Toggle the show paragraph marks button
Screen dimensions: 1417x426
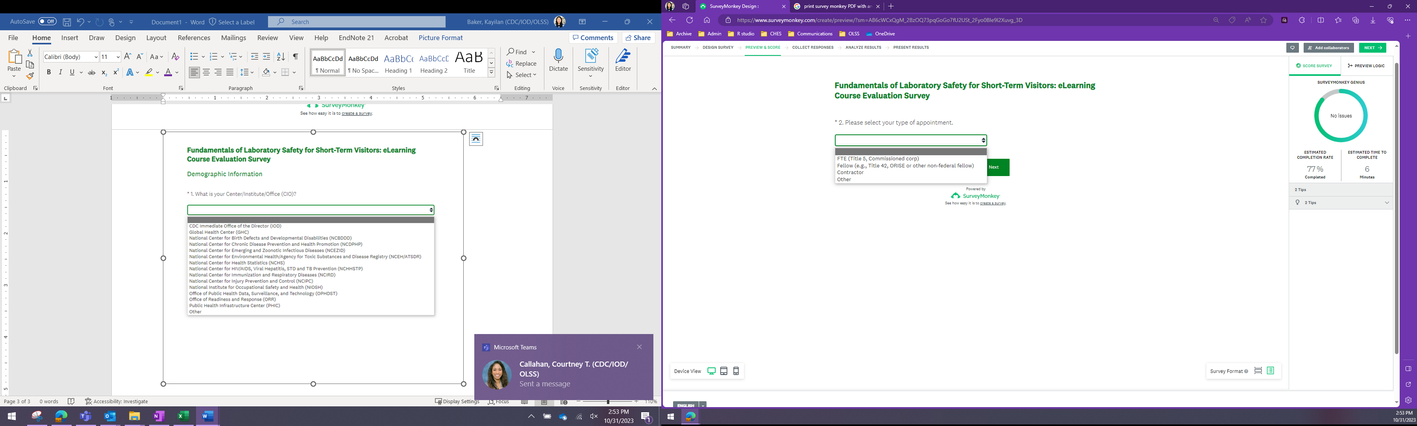[x=295, y=57]
